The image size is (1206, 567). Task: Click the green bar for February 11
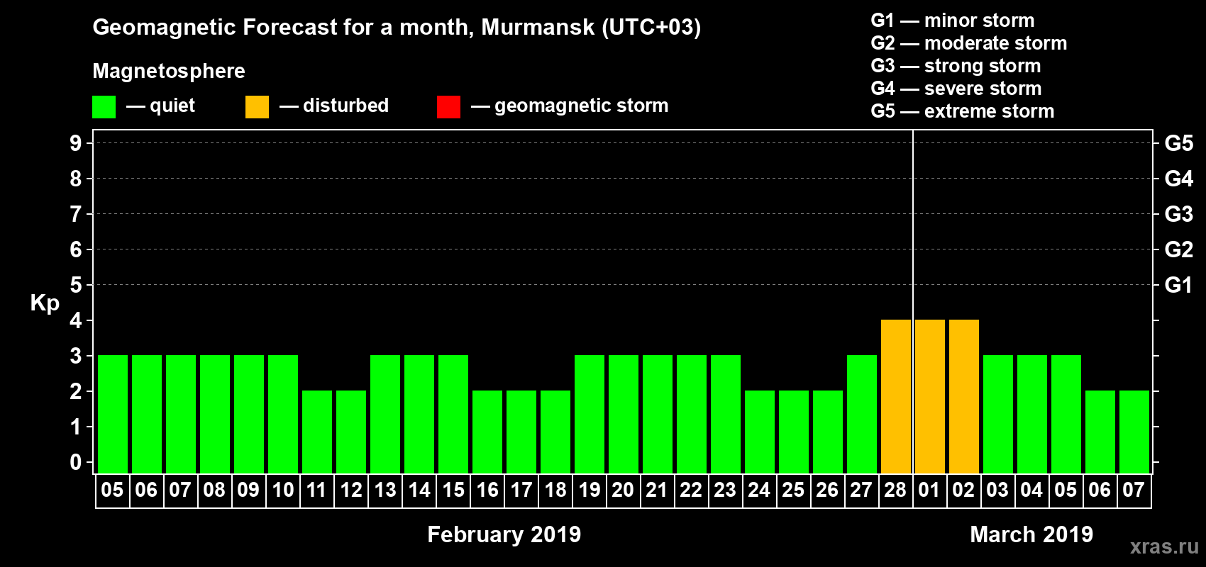pyautogui.click(x=317, y=432)
